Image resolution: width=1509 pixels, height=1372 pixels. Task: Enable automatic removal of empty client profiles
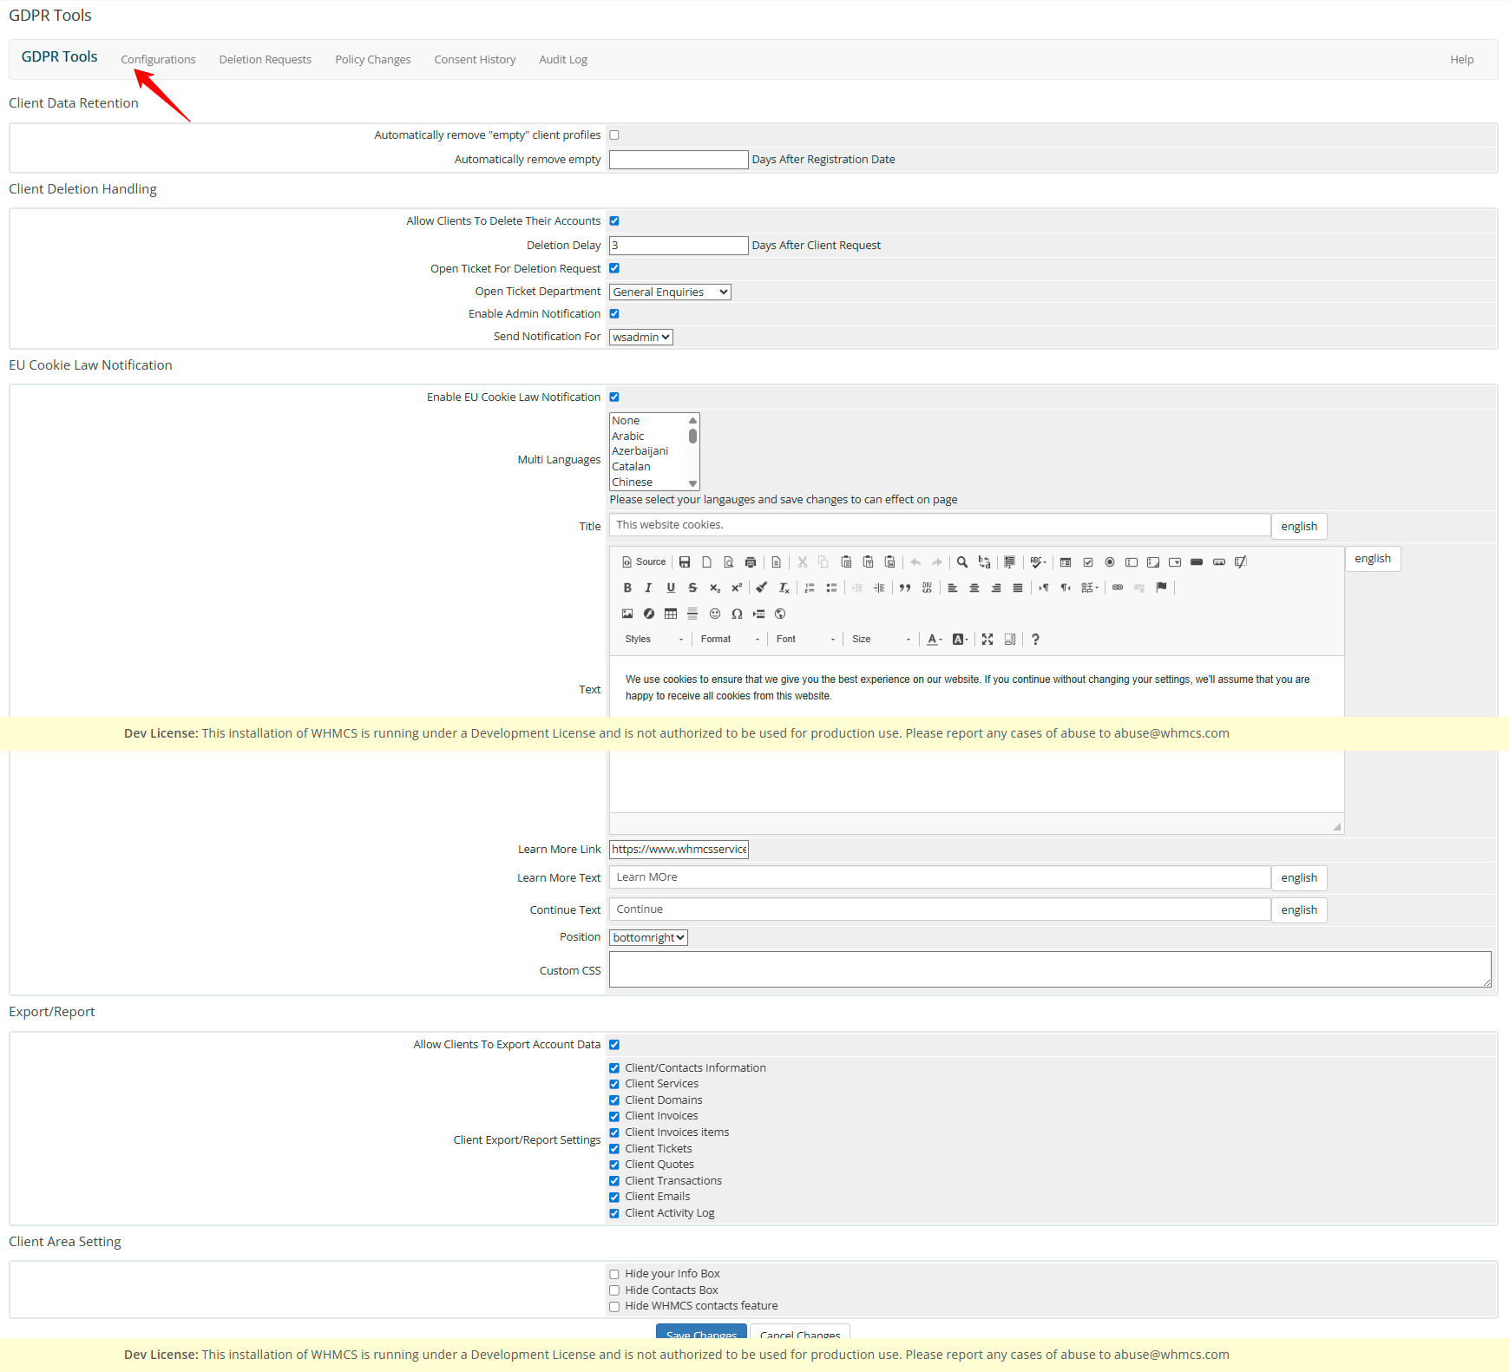point(614,135)
